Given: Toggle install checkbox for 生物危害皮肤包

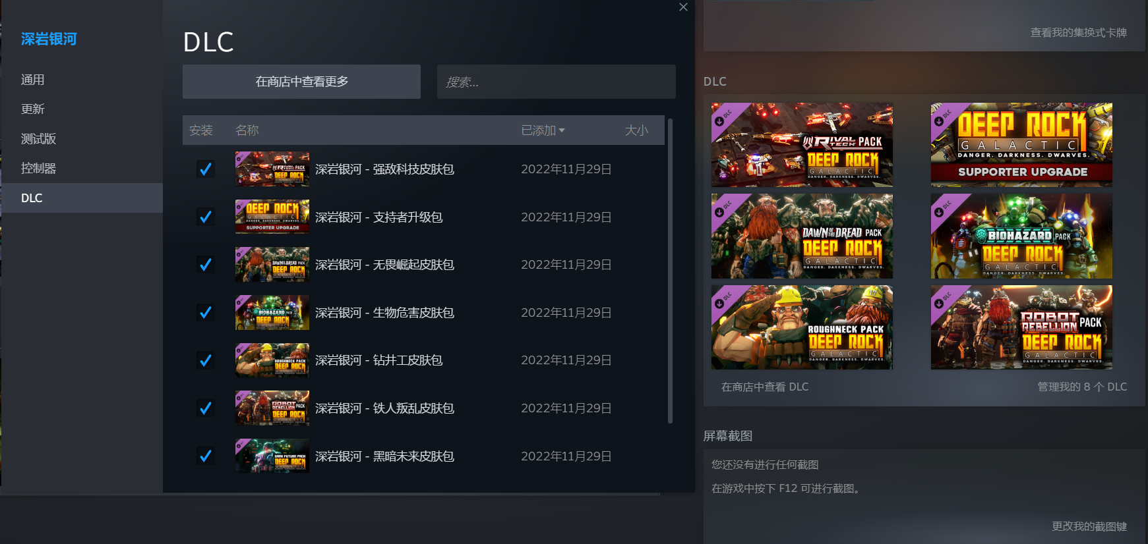Looking at the screenshot, I should pyautogui.click(x=206, y=312).
